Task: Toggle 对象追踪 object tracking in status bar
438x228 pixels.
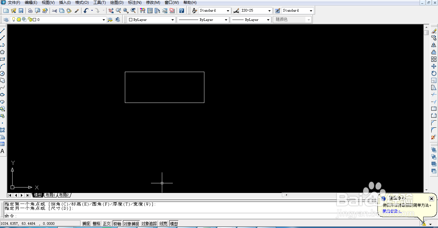Action: pos(149,223)
